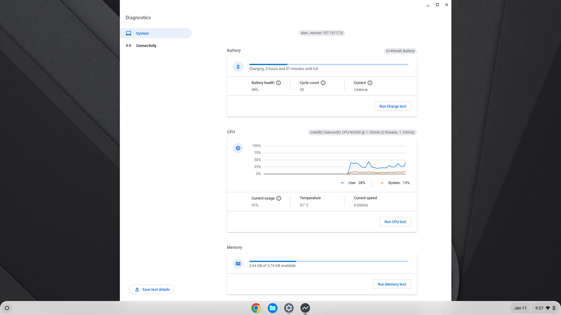
Task: Click the battery charging icon in Battery card
Action: pos(238,67)
